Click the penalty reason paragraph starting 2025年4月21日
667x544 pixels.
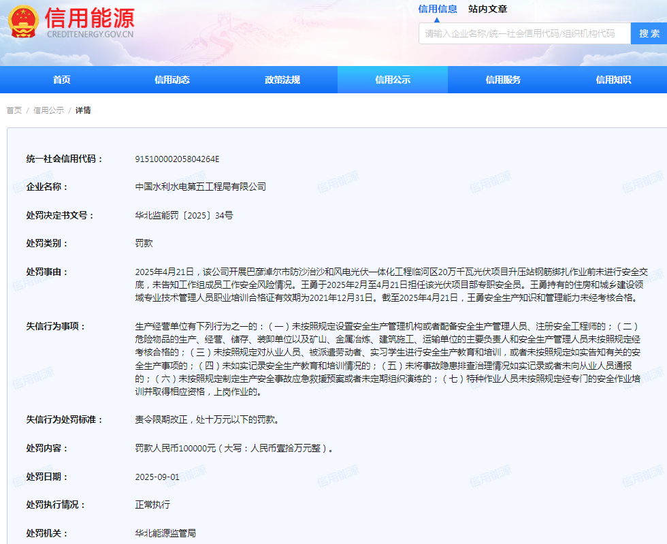391,285
